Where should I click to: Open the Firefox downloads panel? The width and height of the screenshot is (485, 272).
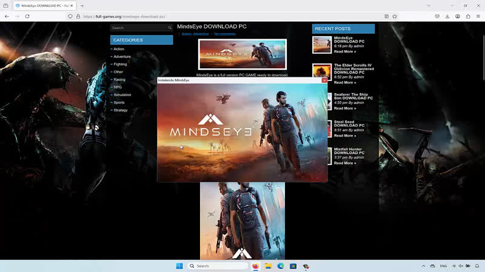447,16
